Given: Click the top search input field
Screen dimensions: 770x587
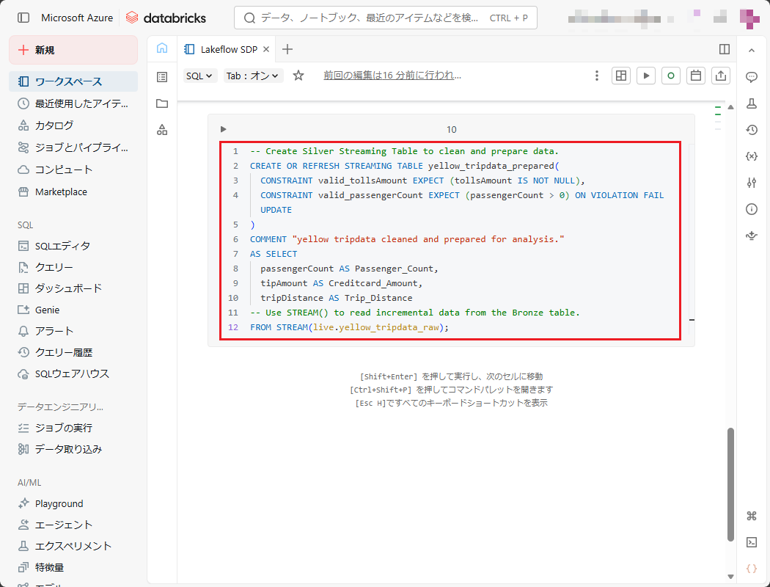Looking at the screenshot, I should 385,18.
